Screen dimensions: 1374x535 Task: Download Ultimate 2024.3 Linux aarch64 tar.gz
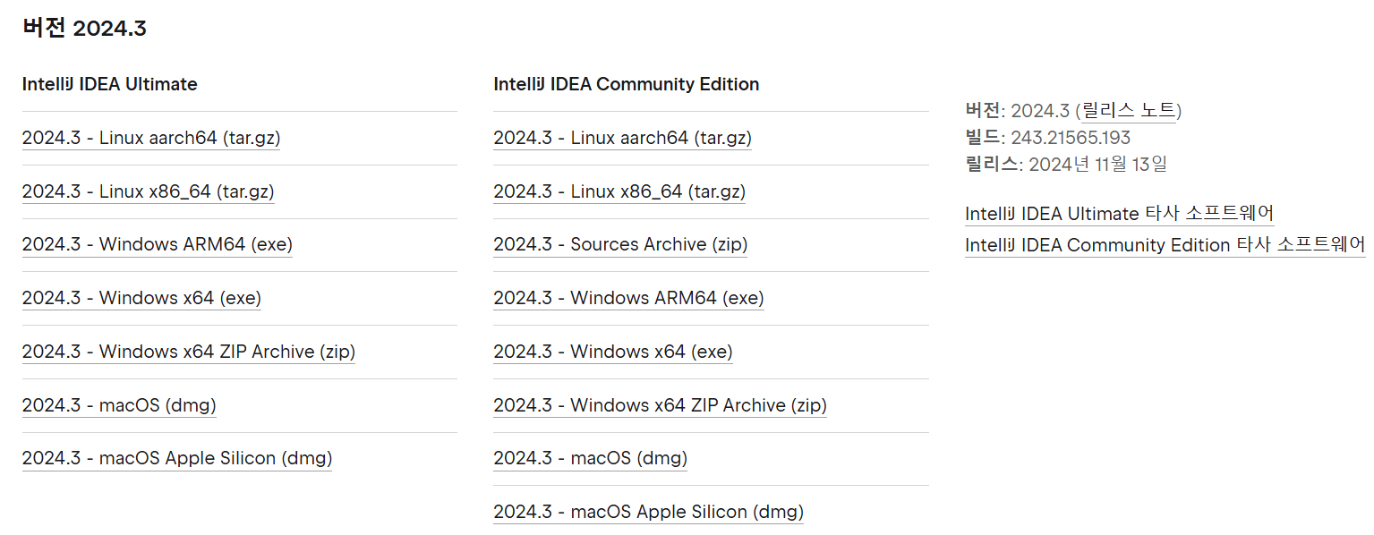click(151, 138)
